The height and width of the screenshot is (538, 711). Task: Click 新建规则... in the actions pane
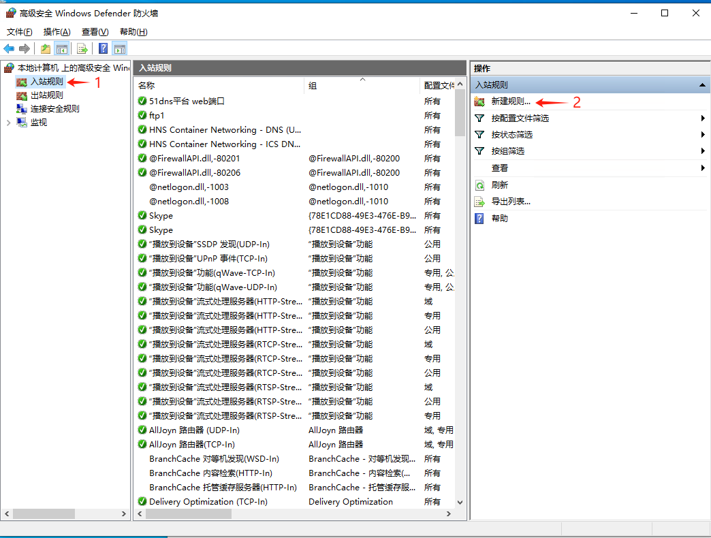(510, 101)
